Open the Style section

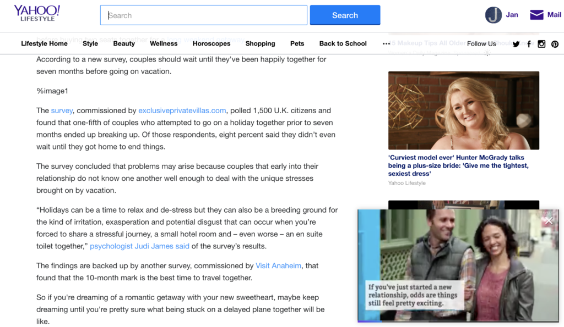pyautogui.click(x=90, y=43)
